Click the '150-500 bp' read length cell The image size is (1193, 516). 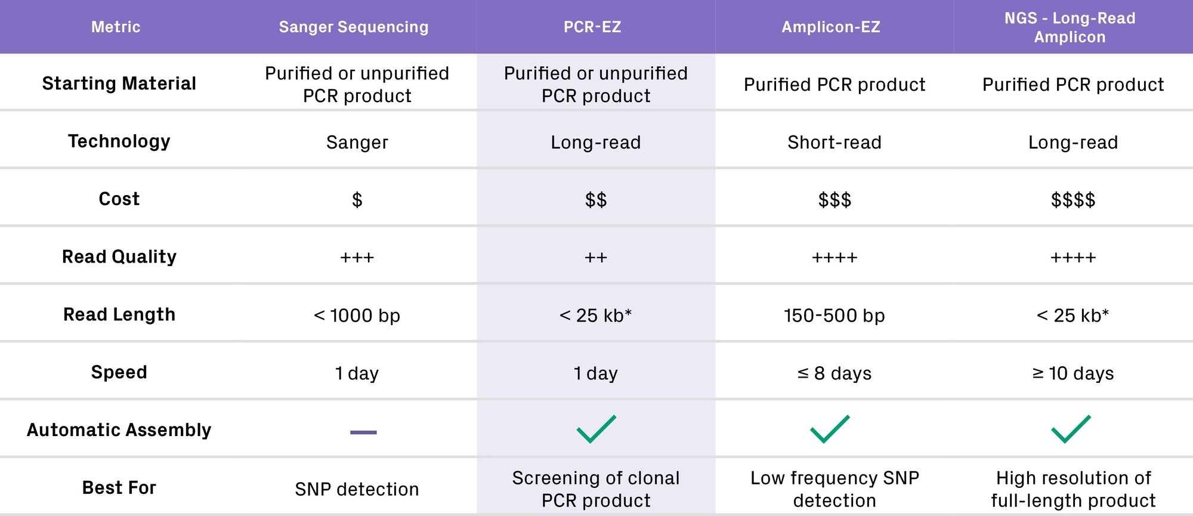click(835, 315)
